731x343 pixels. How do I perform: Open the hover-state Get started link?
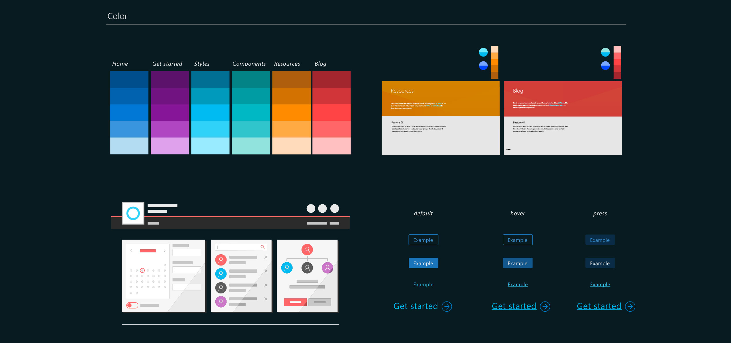tap(514, 306)
